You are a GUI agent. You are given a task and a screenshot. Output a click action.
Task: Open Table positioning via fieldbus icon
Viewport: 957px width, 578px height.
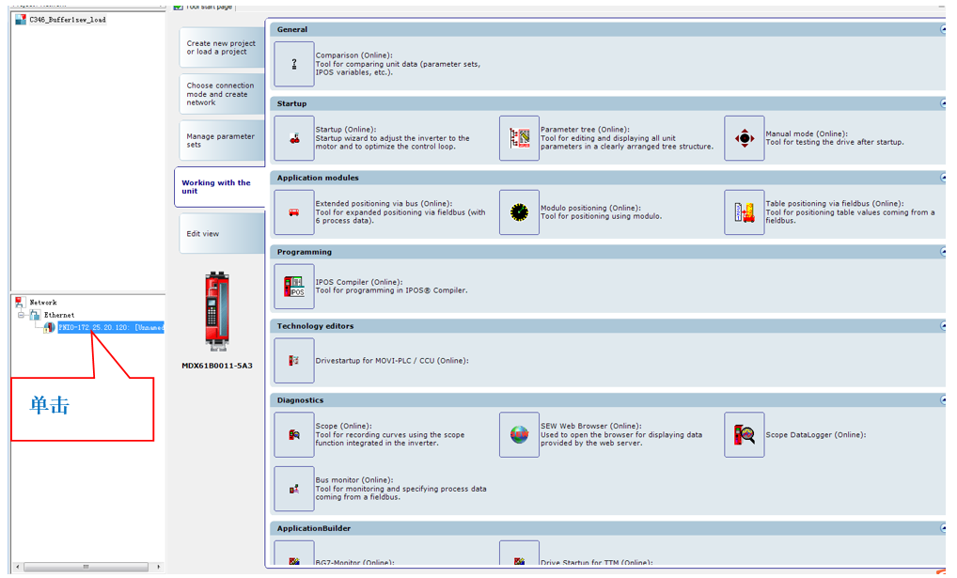744,212
